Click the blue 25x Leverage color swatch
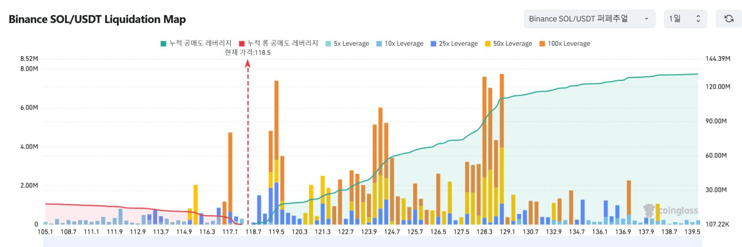The height and width of the screenshot is (247, 742). tap(432, 43)
